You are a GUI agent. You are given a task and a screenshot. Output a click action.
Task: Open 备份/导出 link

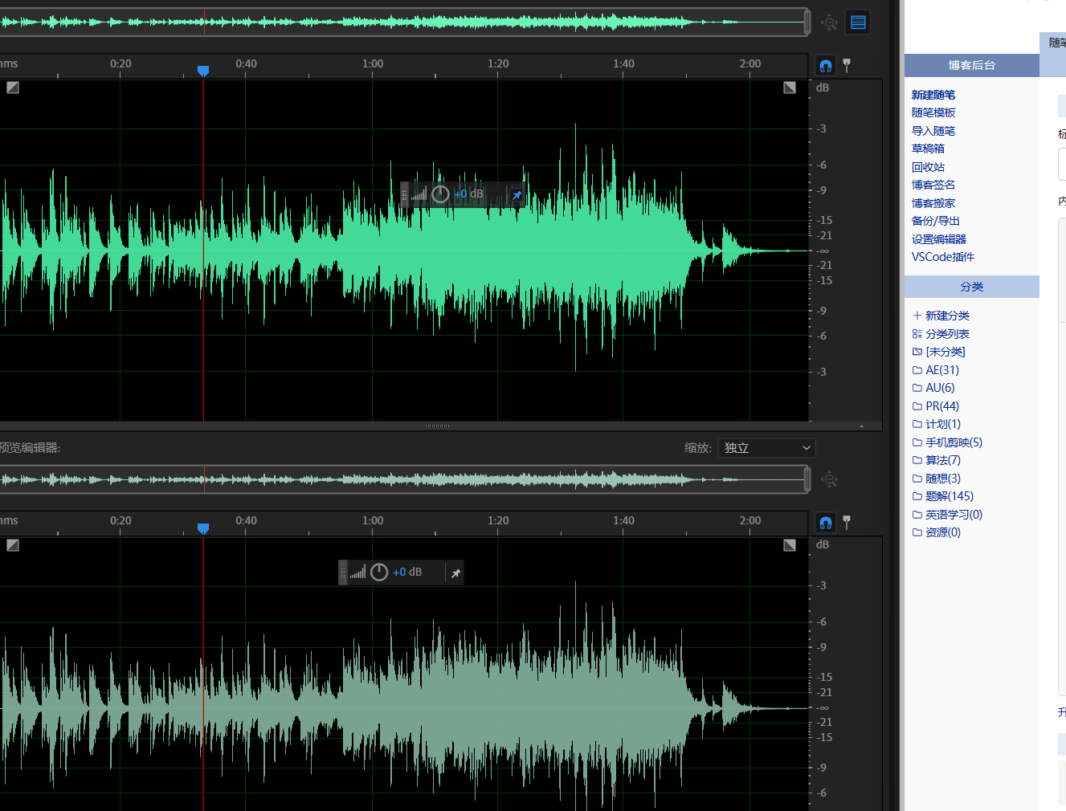[x=936, y=221]
